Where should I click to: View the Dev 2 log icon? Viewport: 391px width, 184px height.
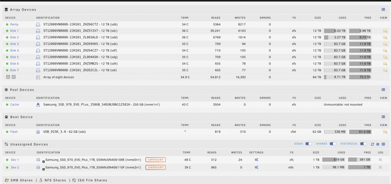[380, 168]
